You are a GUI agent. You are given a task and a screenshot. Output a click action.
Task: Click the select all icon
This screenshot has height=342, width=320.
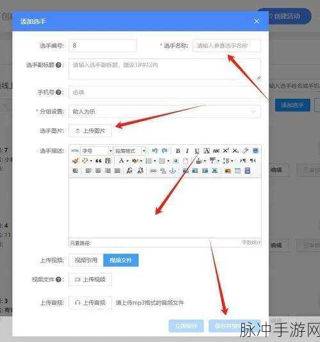point(176,161)
